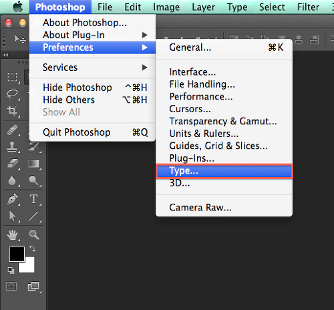Open Camera Raw... preferences
The height and width of the screenshot is (310, 334).
(x=224, y=208)
